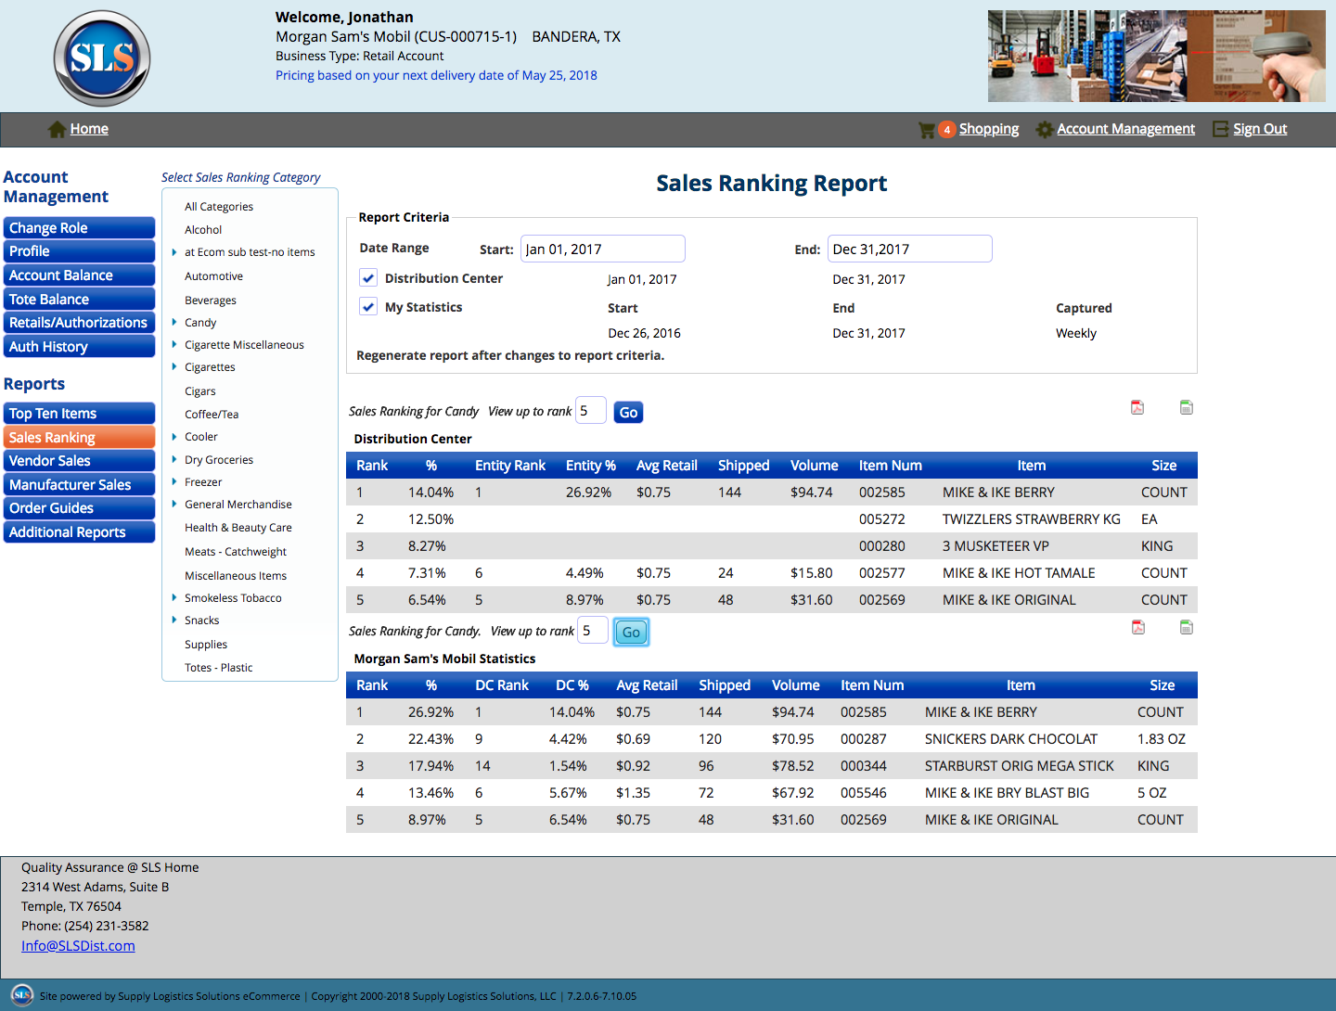Click the Home link in the navbar
The width and height of the screenshot is (1336, 1011).
tap(89, 129)
